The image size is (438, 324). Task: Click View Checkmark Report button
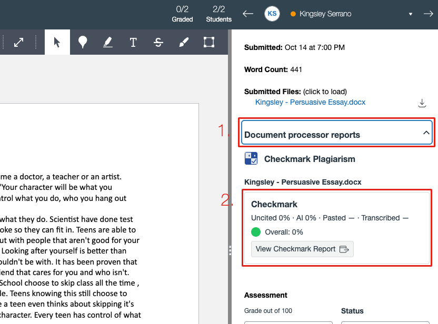302,249
